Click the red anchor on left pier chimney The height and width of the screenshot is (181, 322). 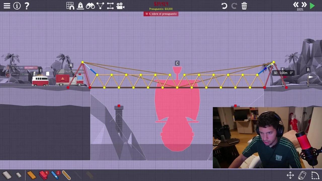pyautogui.click(x=119, y=106)
